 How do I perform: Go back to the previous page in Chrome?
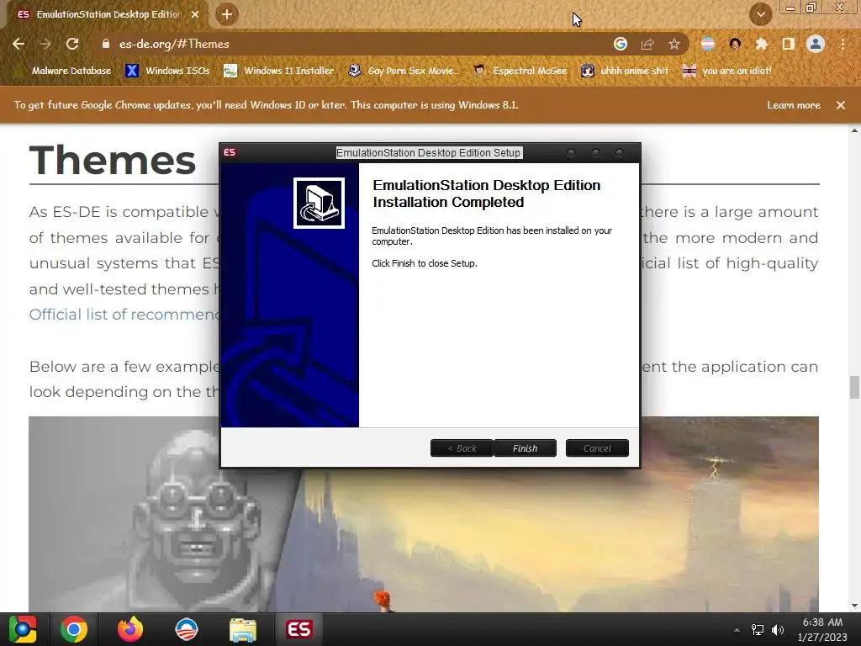coord(18,44)
